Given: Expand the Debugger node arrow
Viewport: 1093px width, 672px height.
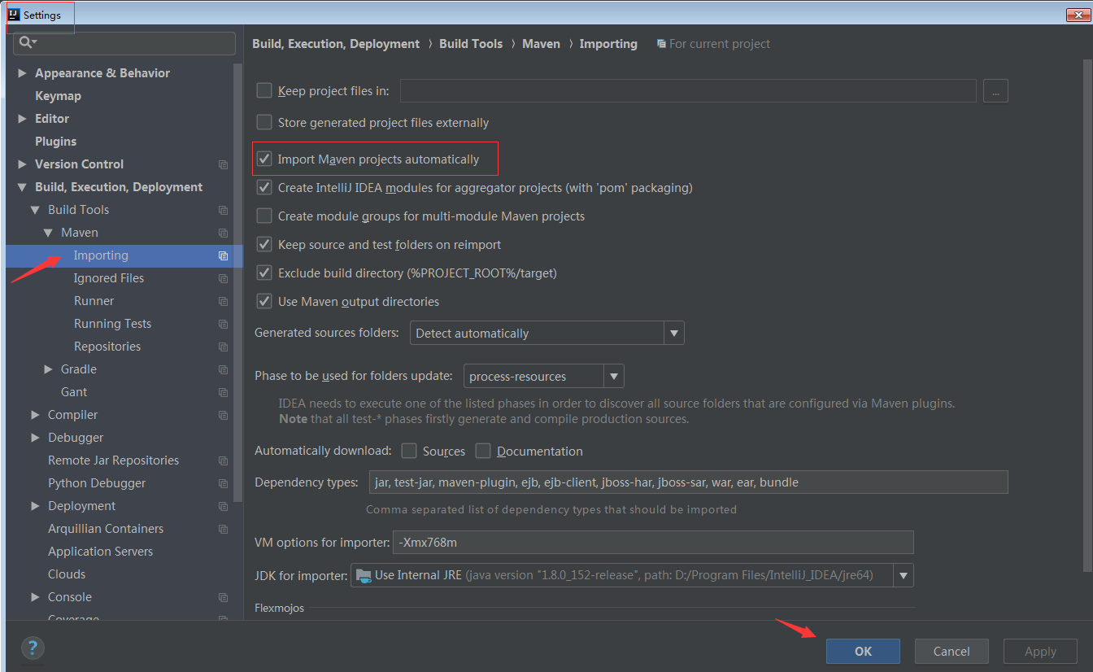Looking at the screenshot, I should [35, 438].
